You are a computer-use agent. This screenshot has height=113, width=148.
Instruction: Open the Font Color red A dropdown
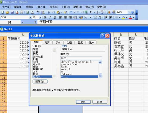[x=134, y=17]
